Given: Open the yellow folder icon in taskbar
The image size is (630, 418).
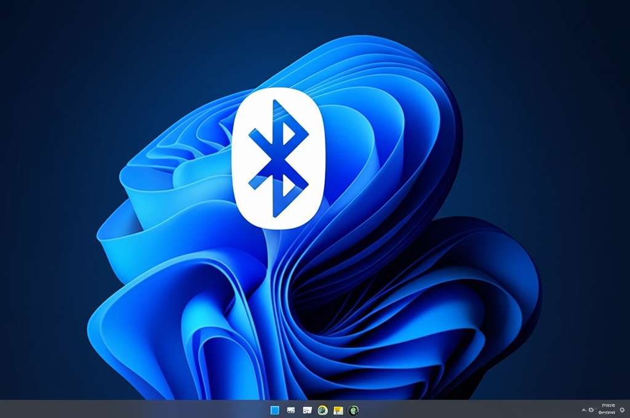Looking at the screenshot, I should 338,410.
